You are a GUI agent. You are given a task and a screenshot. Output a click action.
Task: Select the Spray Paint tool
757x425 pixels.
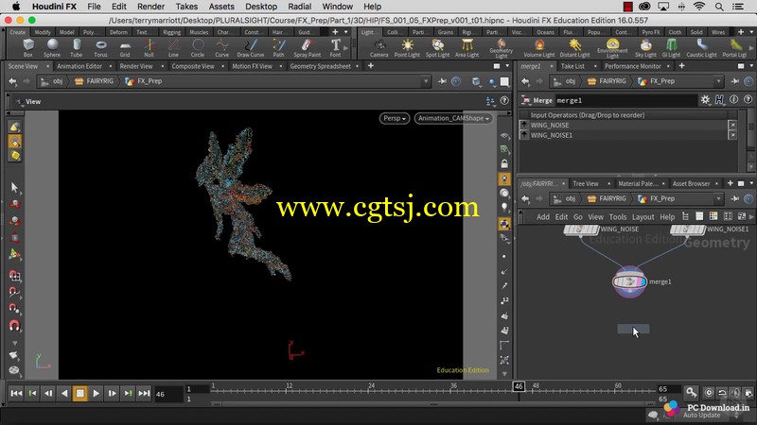click(307, 48)
